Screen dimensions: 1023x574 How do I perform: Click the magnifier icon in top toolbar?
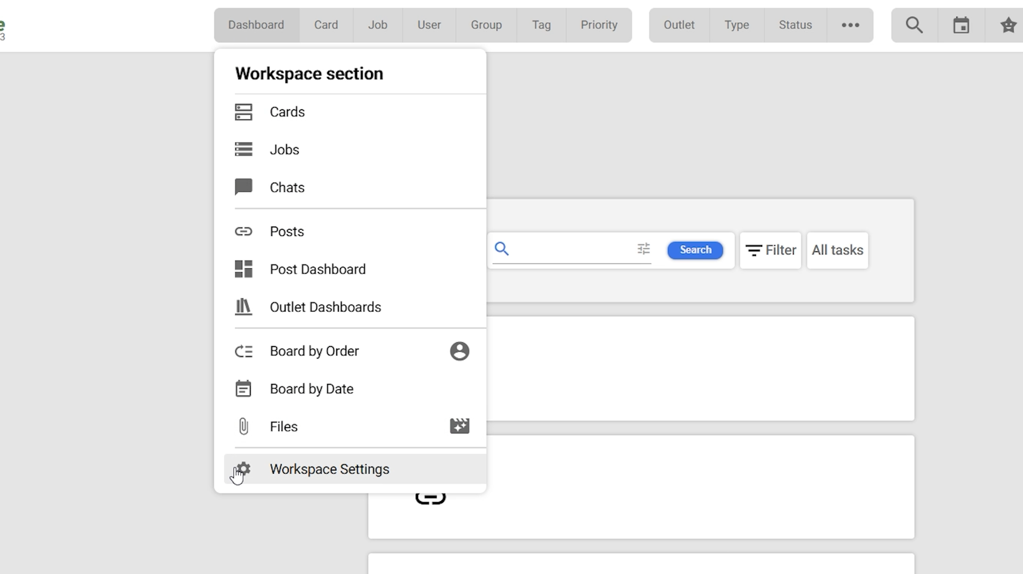[x=914, y=25]
